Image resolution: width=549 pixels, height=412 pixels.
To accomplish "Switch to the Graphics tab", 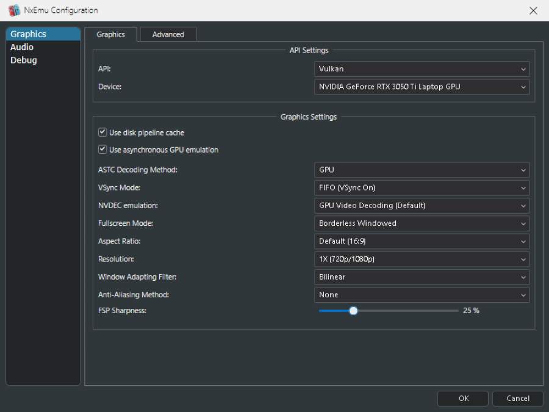I will (110, 34).
